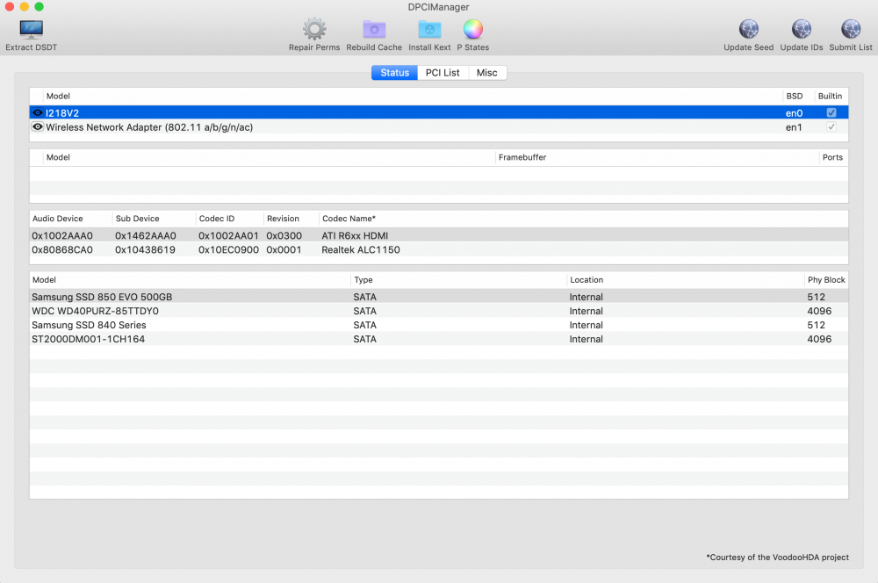Click sub device 0x10438619 cell
This screenshot has height=583, width=878.
[145, 249]
